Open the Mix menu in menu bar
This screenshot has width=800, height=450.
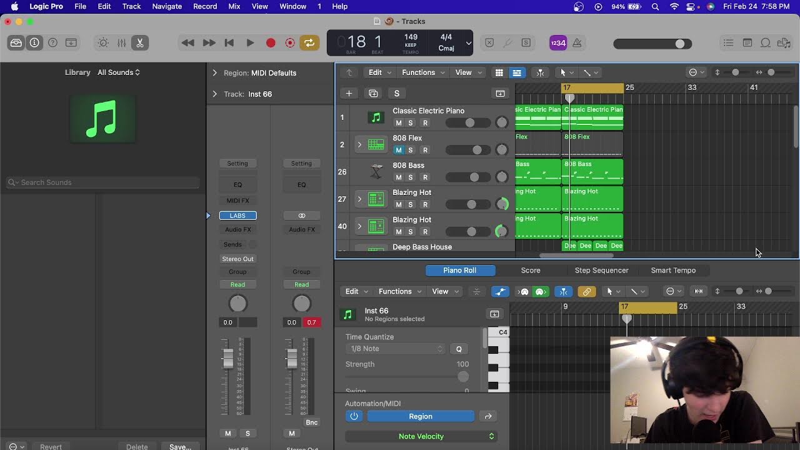[234, 6]
